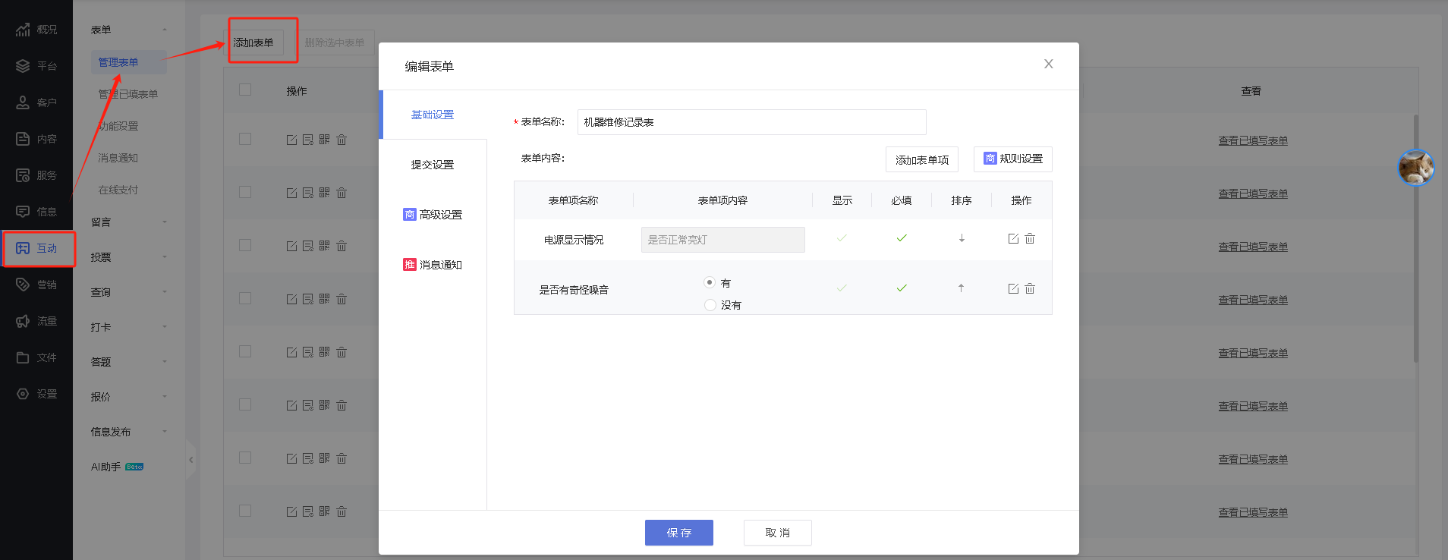Toggle 必填 checkmark for 是否有奇怪噪音
The width and height of the screenshot is (1448, 560).
pos(902,288)
